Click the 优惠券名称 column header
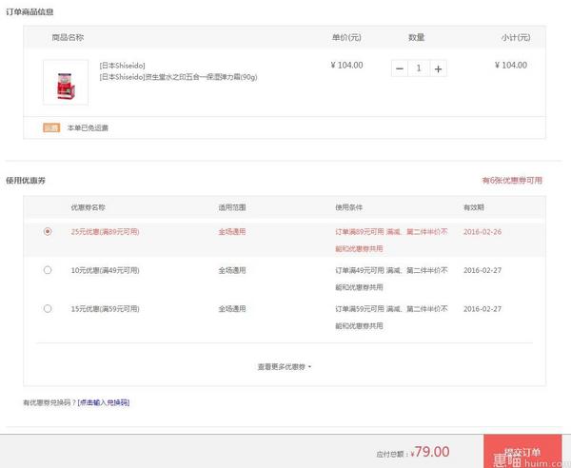Viewport: 571px width, 468px height. pos(88,207)
